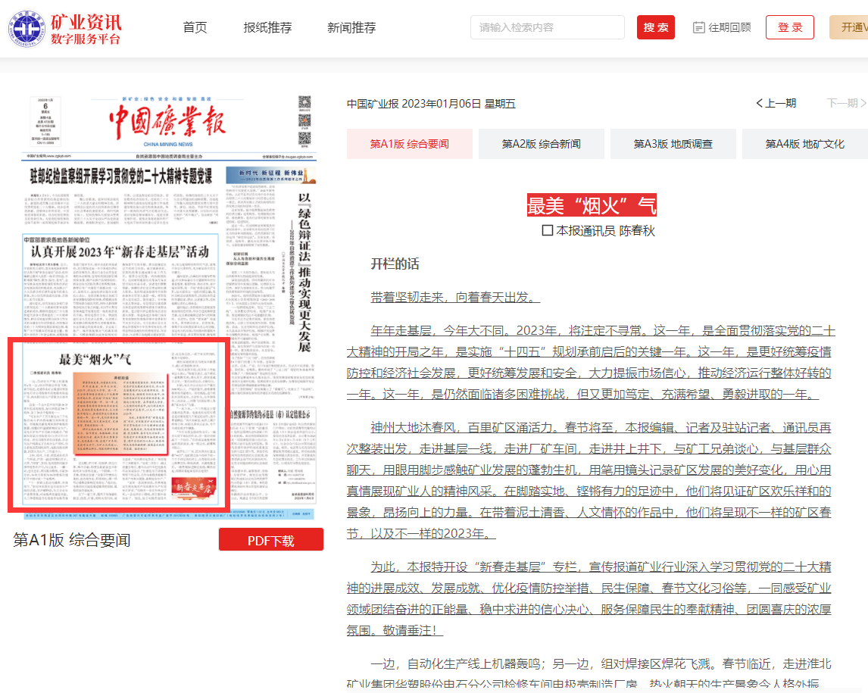Click the calendar icon beside 往期回顾

[698, 27]
